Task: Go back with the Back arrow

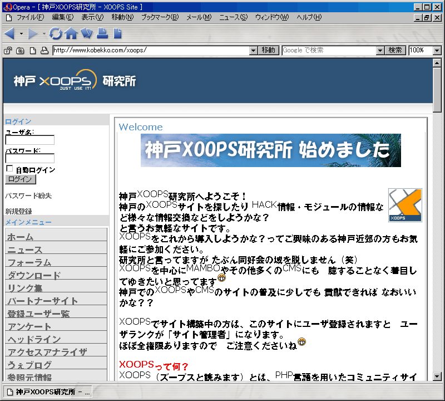Action: pos(9,34)
